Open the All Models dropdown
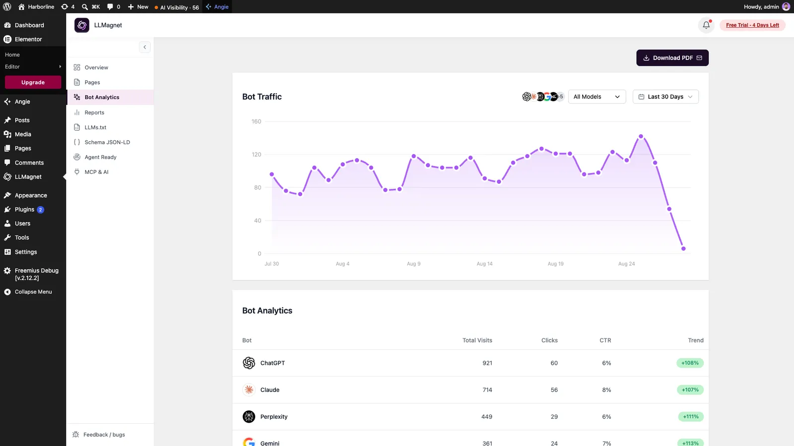The width and height of the screenshot is (794, 446). [x=597, y=97]
